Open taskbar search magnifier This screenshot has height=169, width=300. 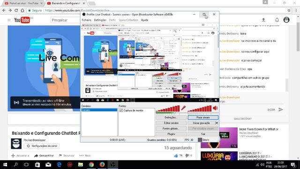pyautogui.click(x=16, y=165)
